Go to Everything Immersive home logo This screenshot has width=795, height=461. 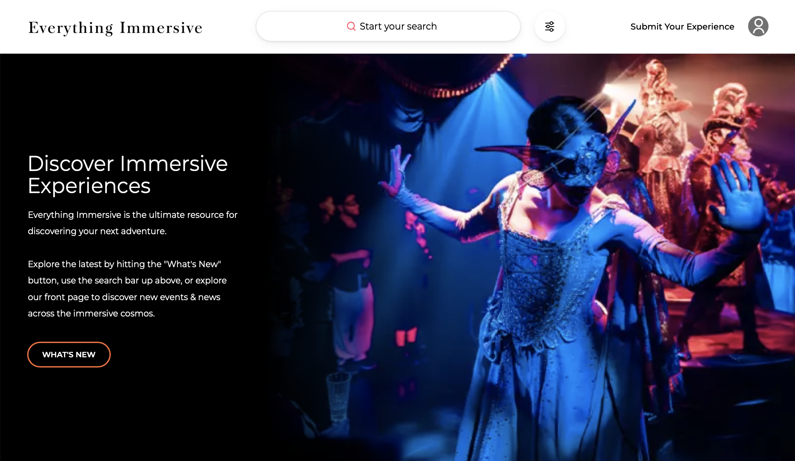pos(115,28)
